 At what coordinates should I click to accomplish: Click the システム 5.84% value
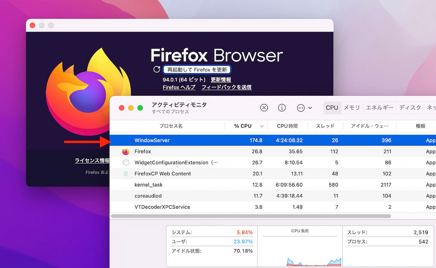pos(245,232)
